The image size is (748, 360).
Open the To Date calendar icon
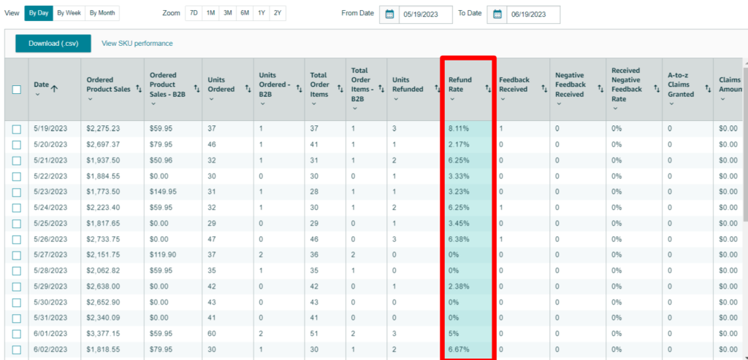click(x=497, y=14)
